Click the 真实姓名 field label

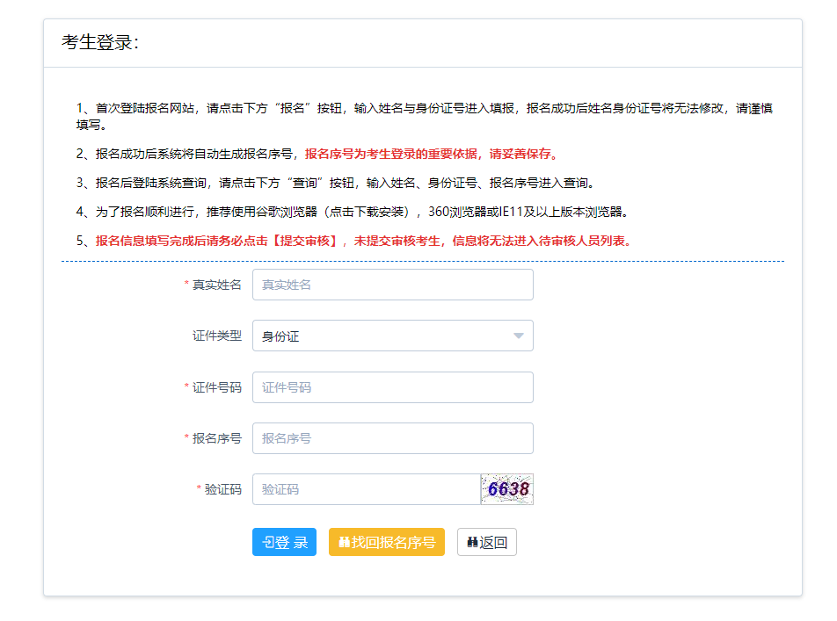coord(216,285)
